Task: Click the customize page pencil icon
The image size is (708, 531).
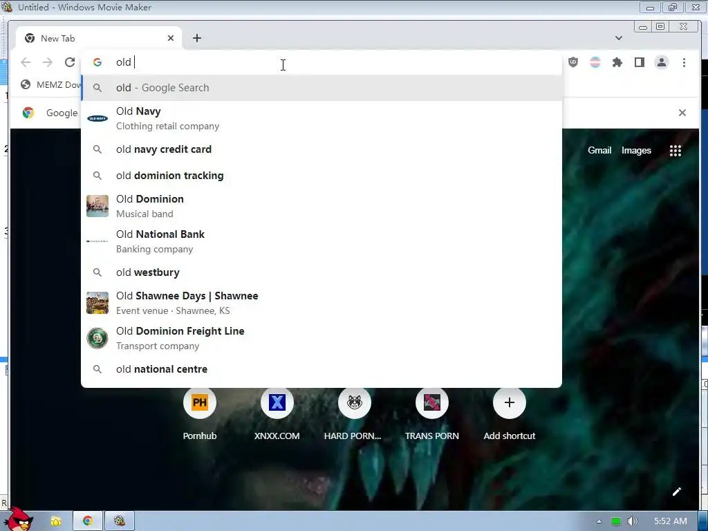Action: [x=676, y=492]
